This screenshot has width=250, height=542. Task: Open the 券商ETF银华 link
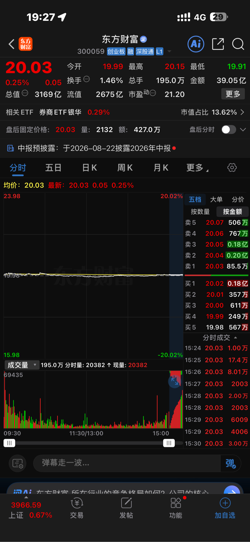coord(60,112)
